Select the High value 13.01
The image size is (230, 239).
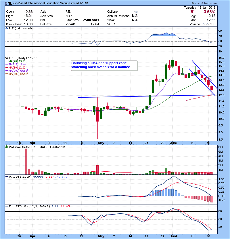(x=28, y=16)
